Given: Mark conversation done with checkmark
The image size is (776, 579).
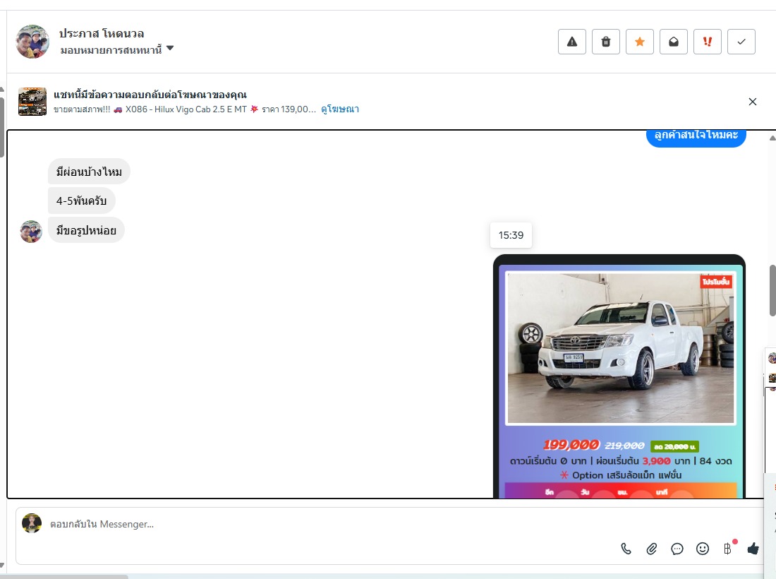Looking at the screenshot, I should coord(741,42).
